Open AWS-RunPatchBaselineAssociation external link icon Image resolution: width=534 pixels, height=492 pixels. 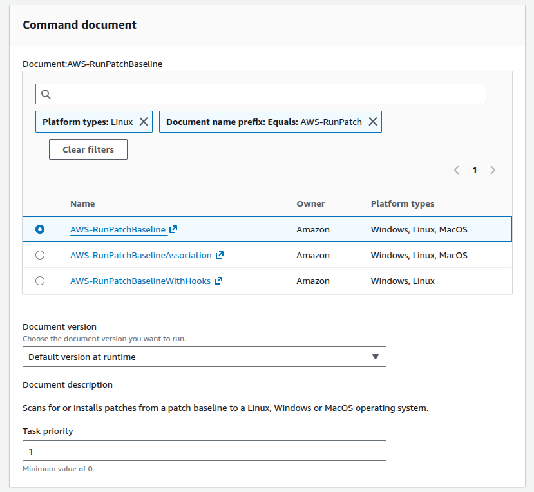[220, 255]
